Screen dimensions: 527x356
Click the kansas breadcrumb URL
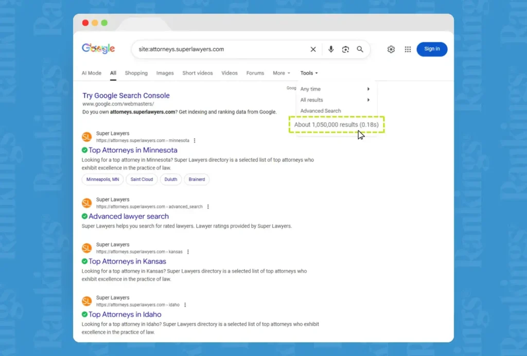point(139,252)
